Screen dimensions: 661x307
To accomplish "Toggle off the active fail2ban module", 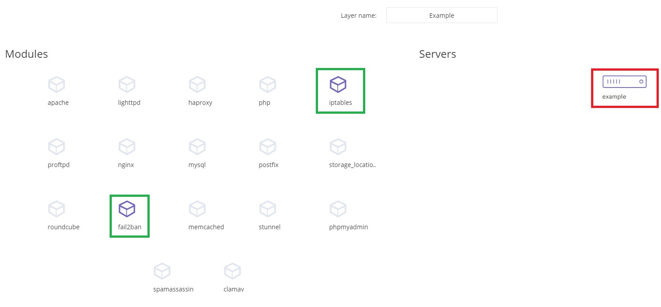I will 127,209.
